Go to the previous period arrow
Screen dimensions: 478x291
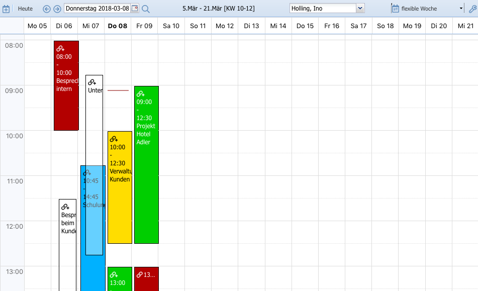(47, 9)
